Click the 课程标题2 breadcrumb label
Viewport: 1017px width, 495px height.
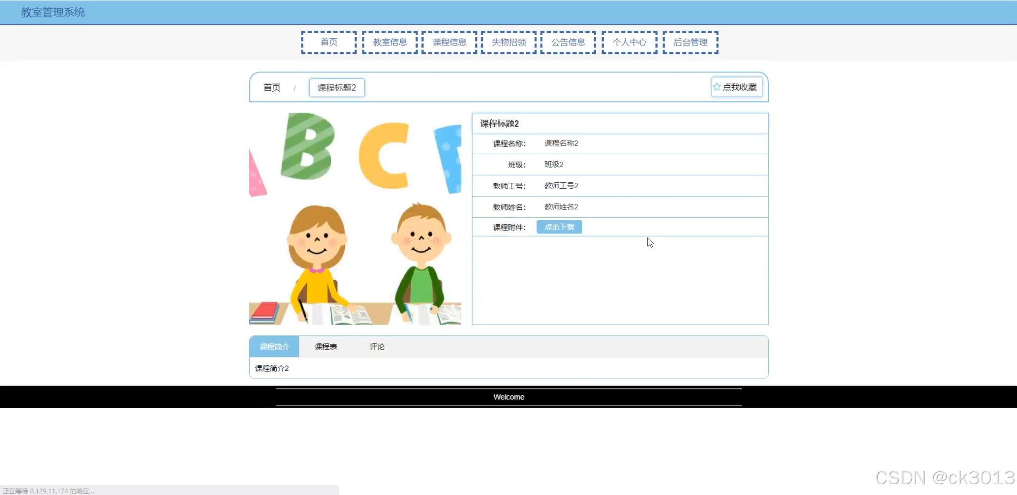tap(336, 87)
